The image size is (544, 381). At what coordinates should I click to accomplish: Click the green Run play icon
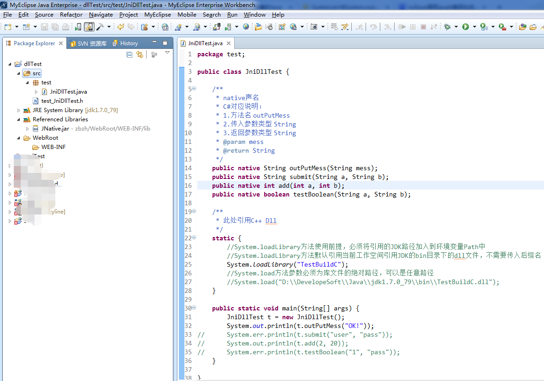pyautogui.click(x=466, y=27)
